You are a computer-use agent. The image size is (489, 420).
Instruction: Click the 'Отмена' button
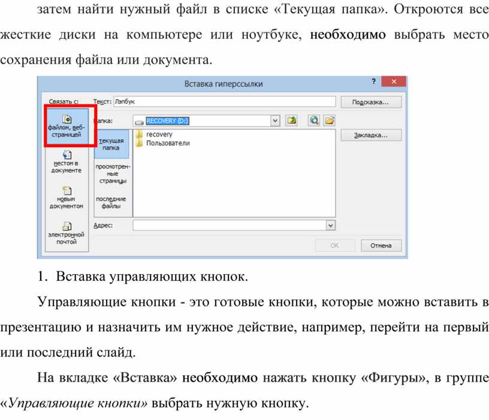point(381,245)
